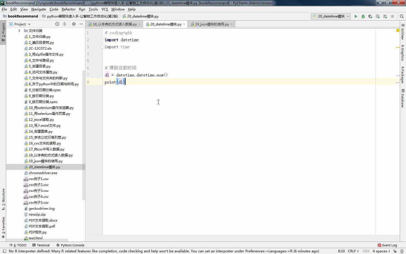Close the 18_以字典的方式读入数据.py tab

pos(139,24)
